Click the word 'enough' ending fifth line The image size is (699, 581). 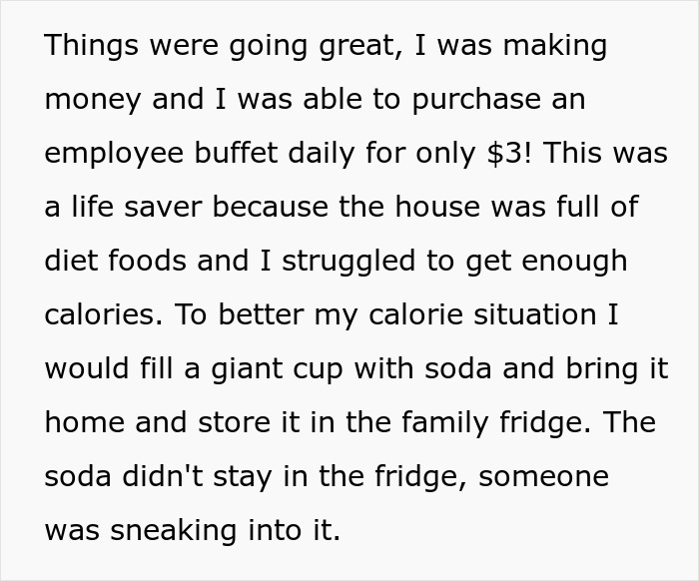click(574, 262)
